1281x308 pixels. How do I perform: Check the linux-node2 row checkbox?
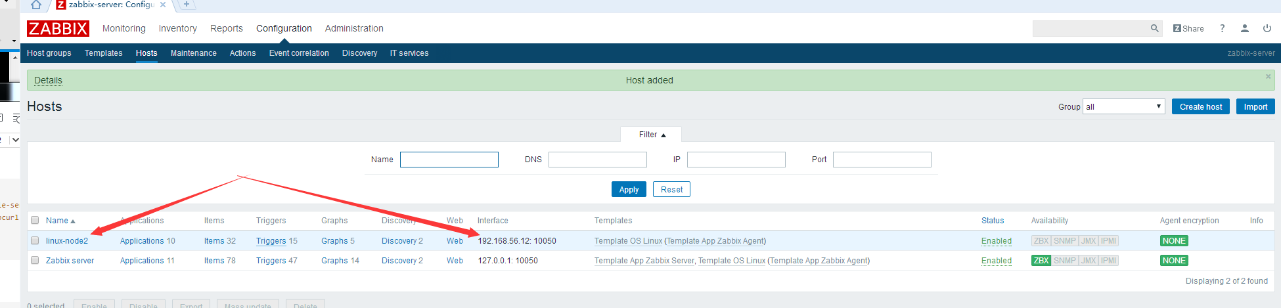tap(35, 240)
